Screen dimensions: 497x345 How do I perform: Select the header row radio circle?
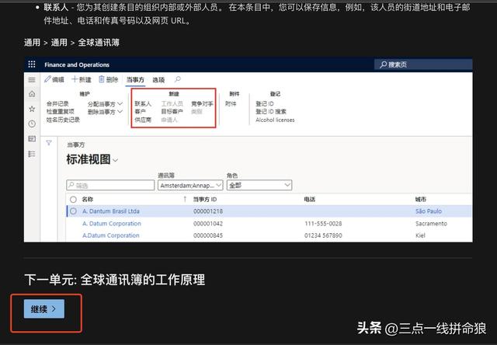[73, 200]
